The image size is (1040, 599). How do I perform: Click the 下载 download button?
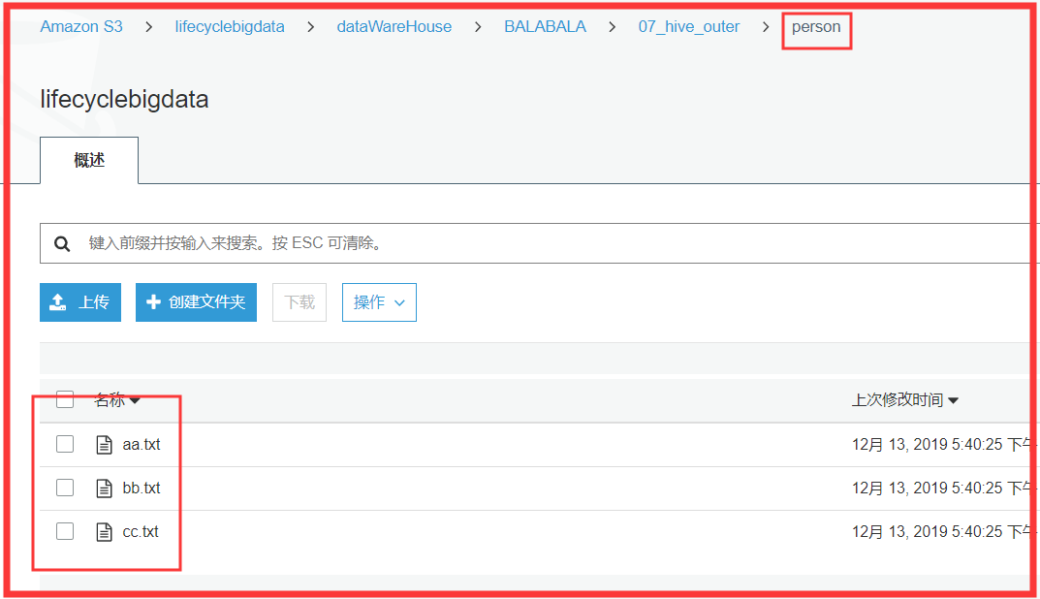pos(299,302)
